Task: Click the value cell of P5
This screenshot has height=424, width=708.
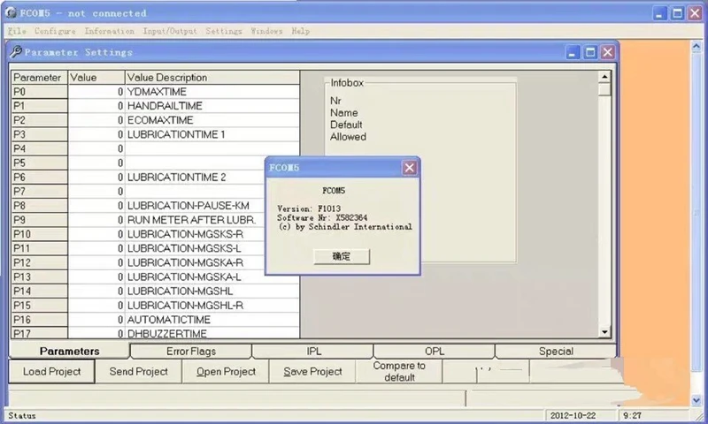Action: 96,163
